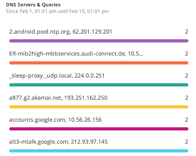Click the orange bar for audi-connect.de

tap(99, 63)
